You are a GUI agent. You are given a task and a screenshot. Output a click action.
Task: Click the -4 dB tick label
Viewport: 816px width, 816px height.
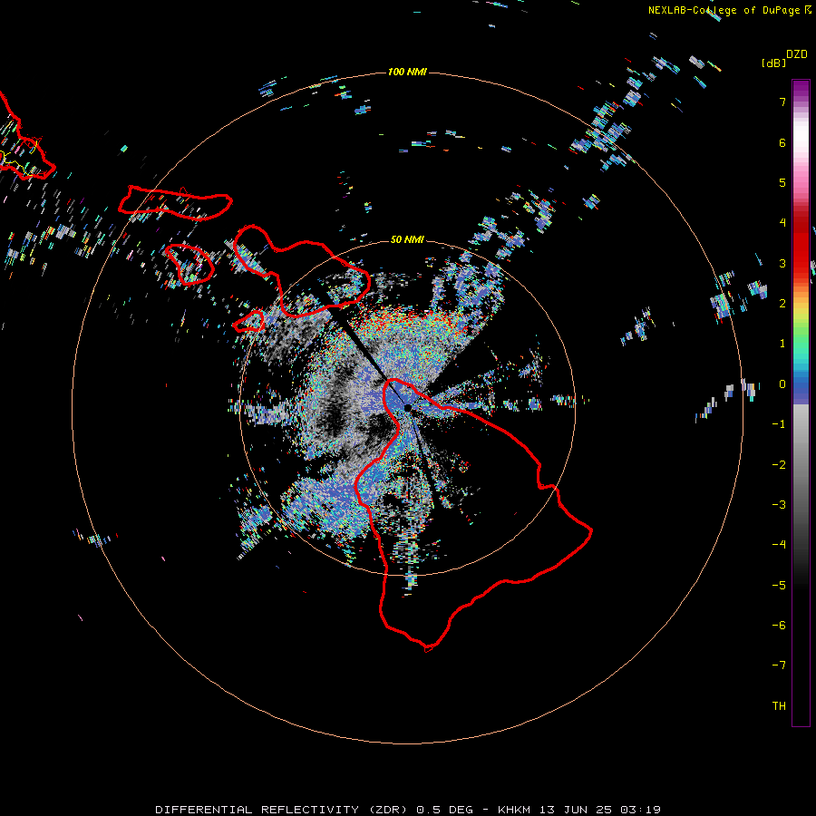tap(779, 545)
